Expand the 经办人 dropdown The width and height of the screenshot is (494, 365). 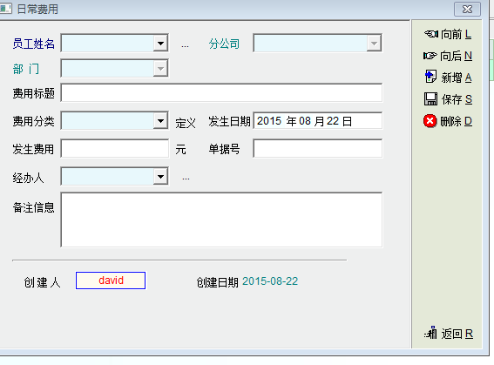[x=160, y=177]
